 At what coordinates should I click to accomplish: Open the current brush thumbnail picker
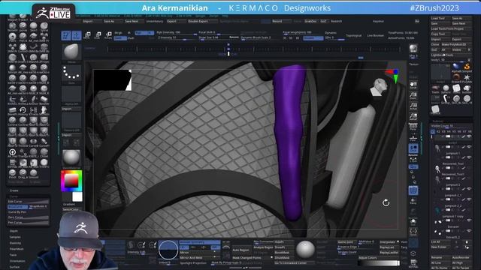pyautogui.click(x=71, y=52)
